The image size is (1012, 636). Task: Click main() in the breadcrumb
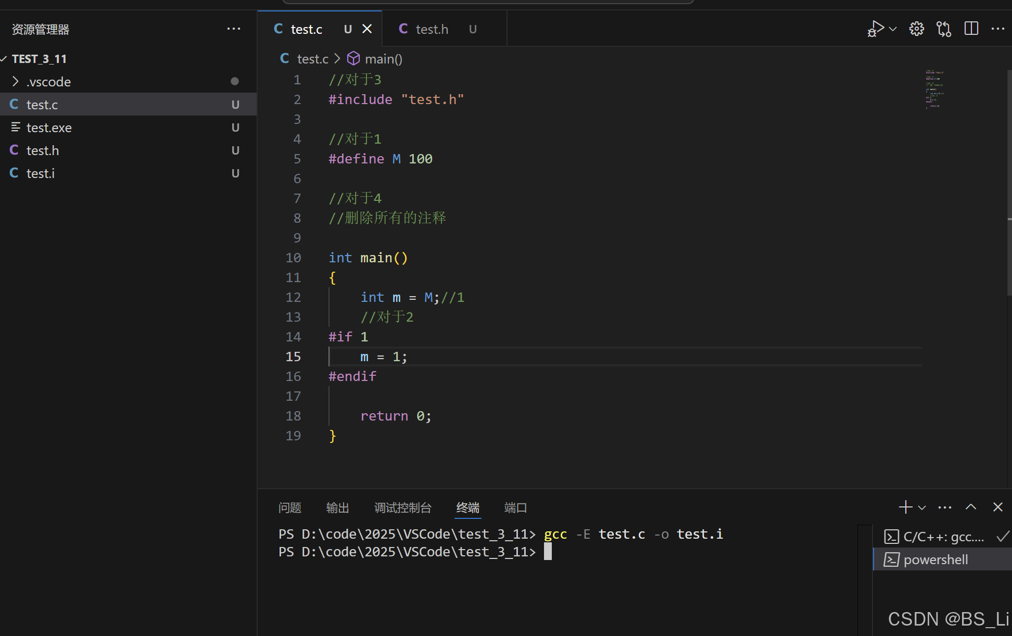tap(383, 59)
